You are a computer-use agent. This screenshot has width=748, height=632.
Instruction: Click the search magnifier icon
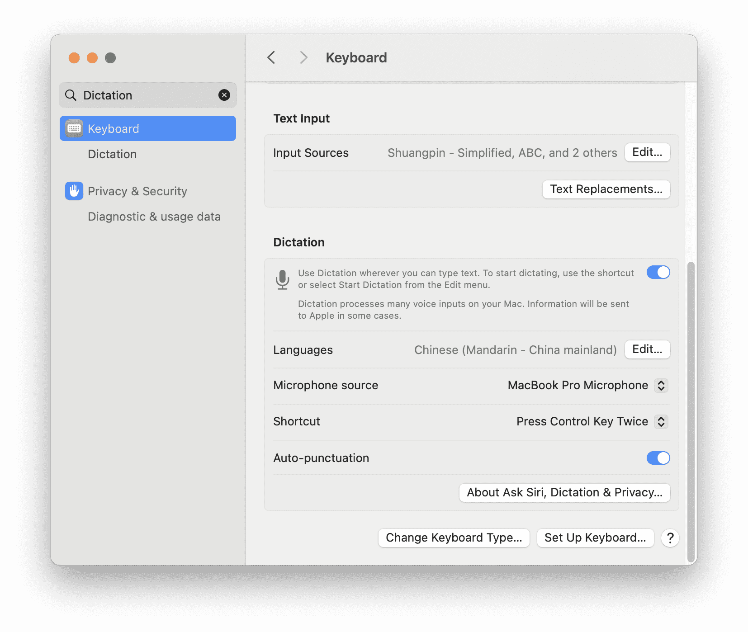(71, 95)
